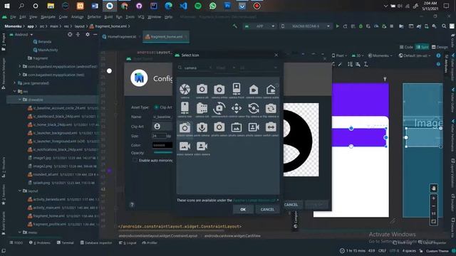This screenshot has width=456, height=256.
Task: Open the Refactor menu
Action: point(94,17)
